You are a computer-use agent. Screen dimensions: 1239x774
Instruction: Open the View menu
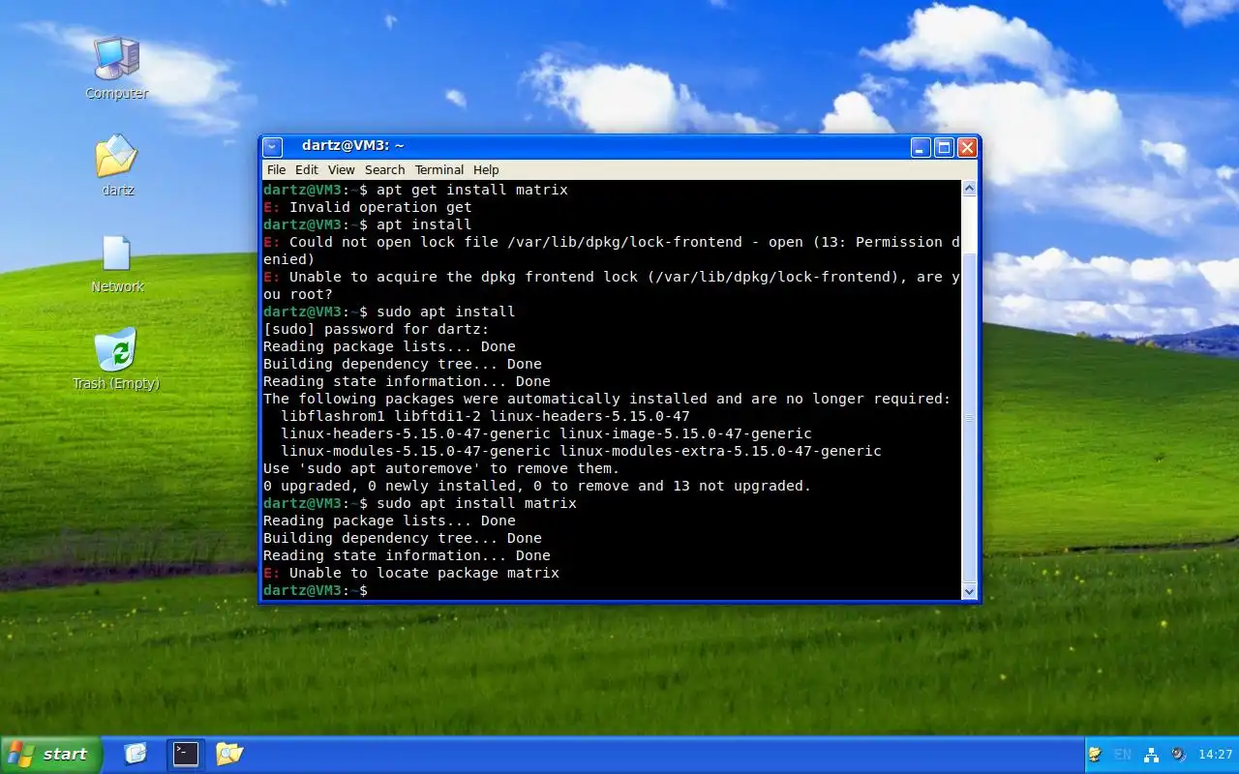point(341,169)
